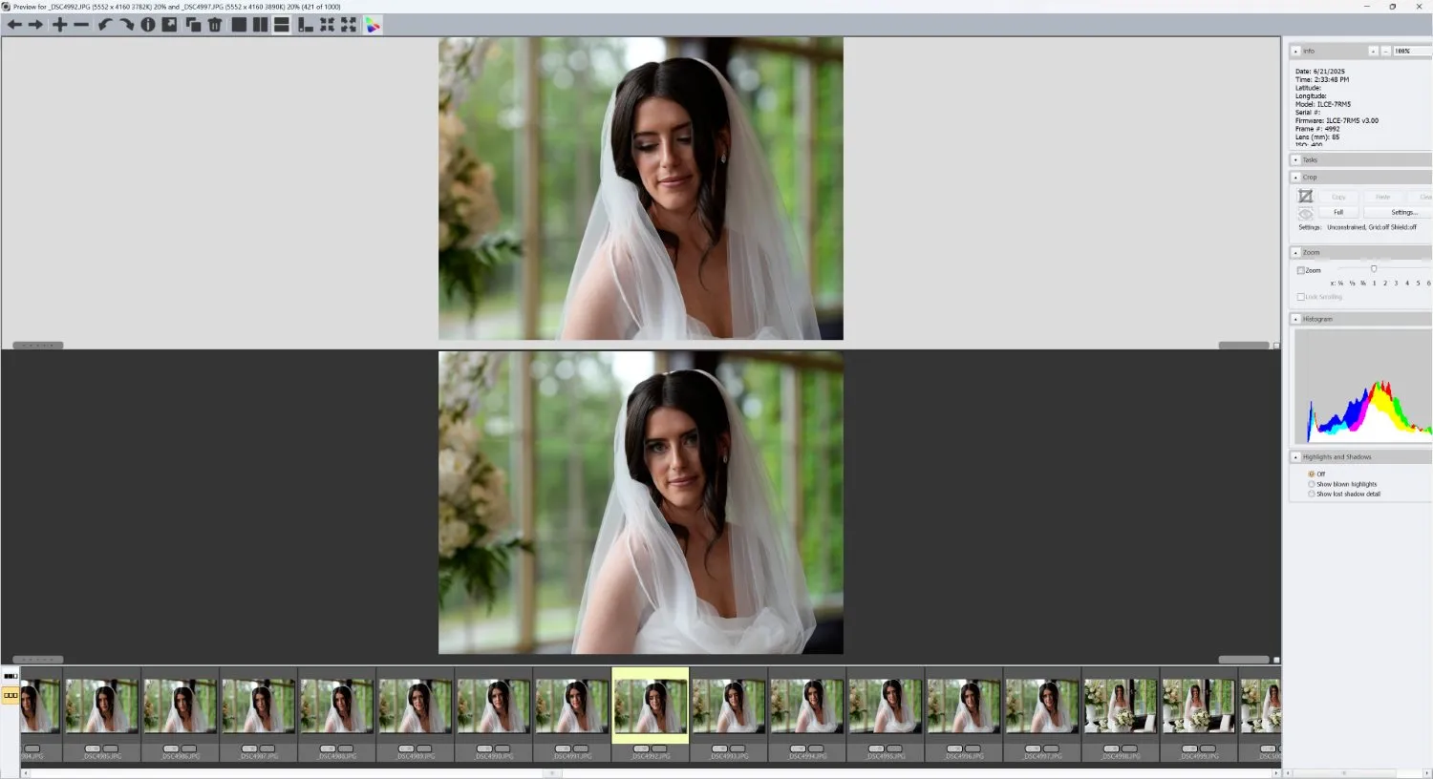Expand the Tasks panel

(1295, 159)
